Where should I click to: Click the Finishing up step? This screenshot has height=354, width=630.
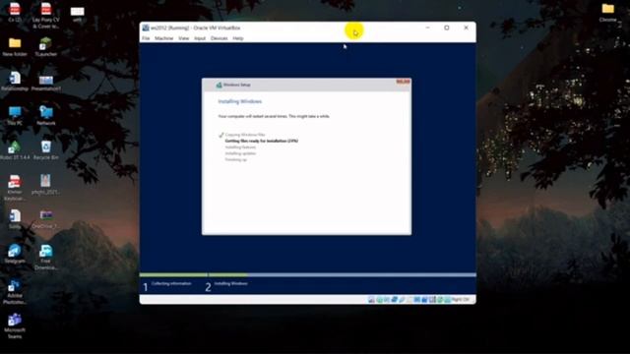[236, 159]
